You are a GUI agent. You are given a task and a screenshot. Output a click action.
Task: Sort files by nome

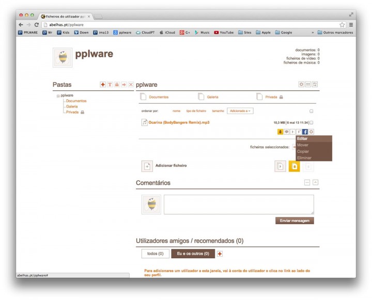[x=176, y=111]
